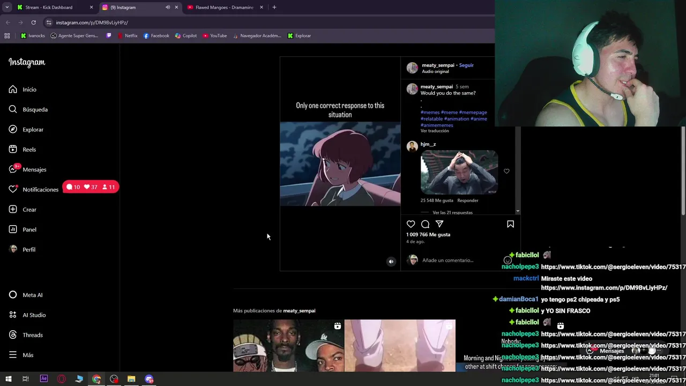Open a new browser tab
Image resolution: width=686 pixels, height=386 pixels.
[x=274, y=8]
